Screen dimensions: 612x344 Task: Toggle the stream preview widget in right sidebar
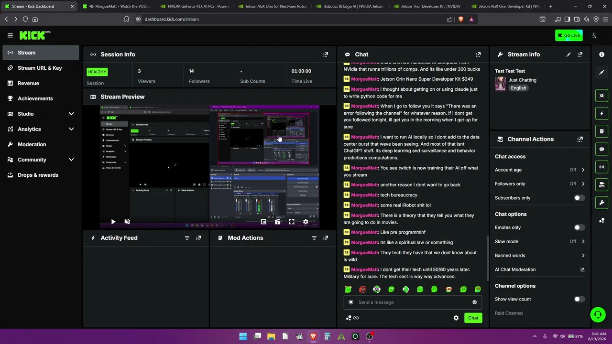pyautogui.click(x=602, y=96)
